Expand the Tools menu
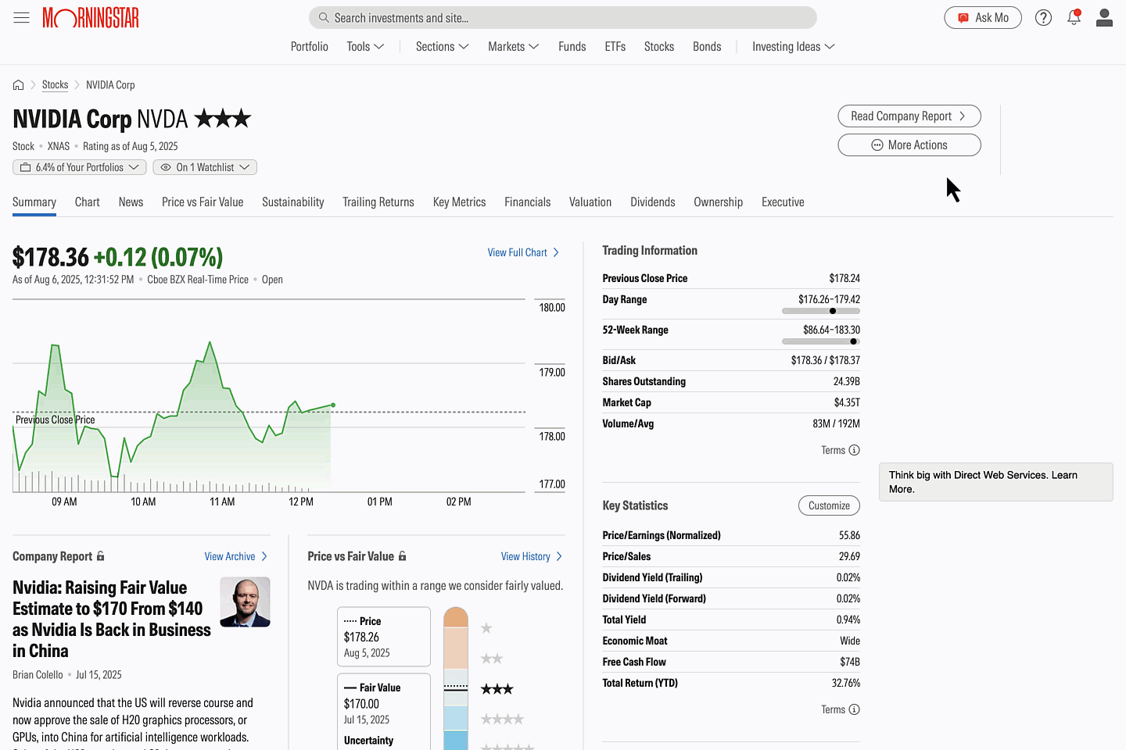The height and width of the screenshot is (750, 1126). pos(365,47)
